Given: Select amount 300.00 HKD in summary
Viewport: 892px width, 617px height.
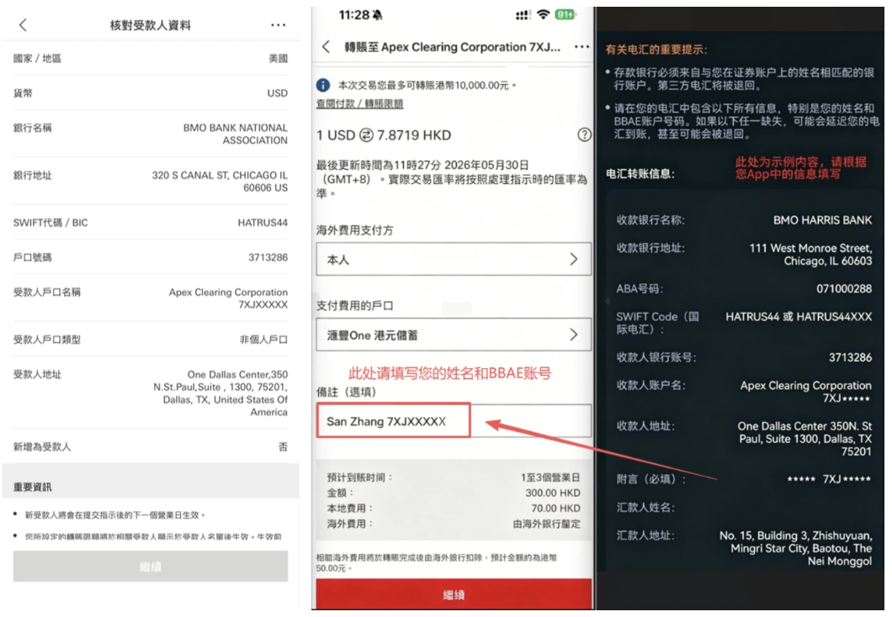Looking at the screenshot, I should click(552, 493).
